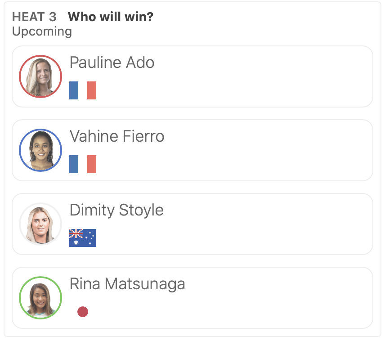Pick Vahine Fierro as heat winner
The width and height of the screenshot is (385, 341).
click(x=234, y=150)
